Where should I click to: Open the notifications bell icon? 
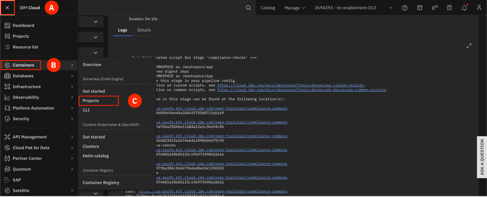pos(464,8)
